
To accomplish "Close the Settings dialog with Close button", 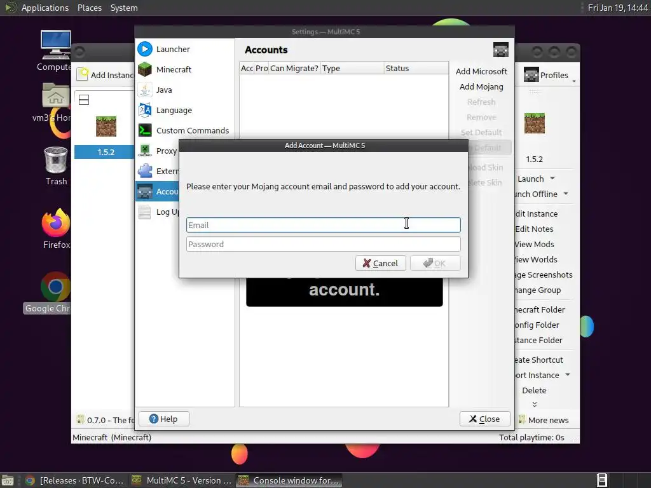I will pyautogui.click(x=484, y=419).
